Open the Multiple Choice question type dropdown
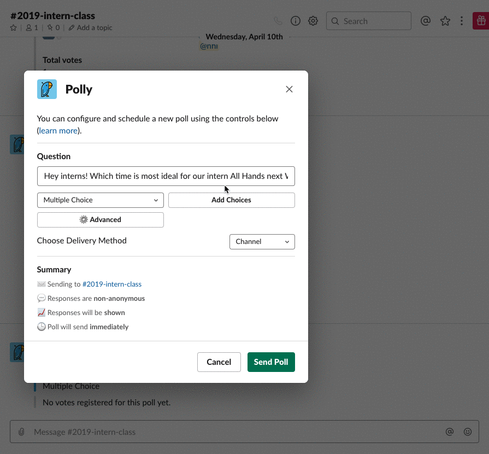Viewport: 489px width, 454px height. pyautogui.click(x=100, y=200)
